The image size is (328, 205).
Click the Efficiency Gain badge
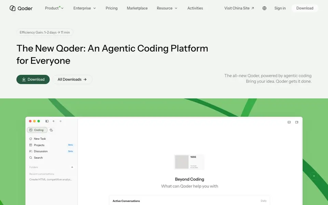(x=45, y=32)
